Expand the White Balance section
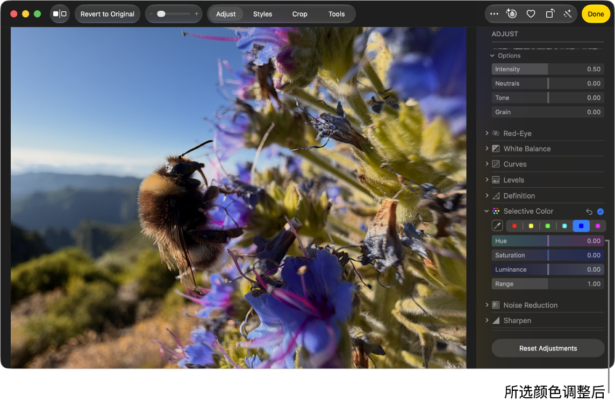Screen dimensions: 615x401 tap(487, 148)
